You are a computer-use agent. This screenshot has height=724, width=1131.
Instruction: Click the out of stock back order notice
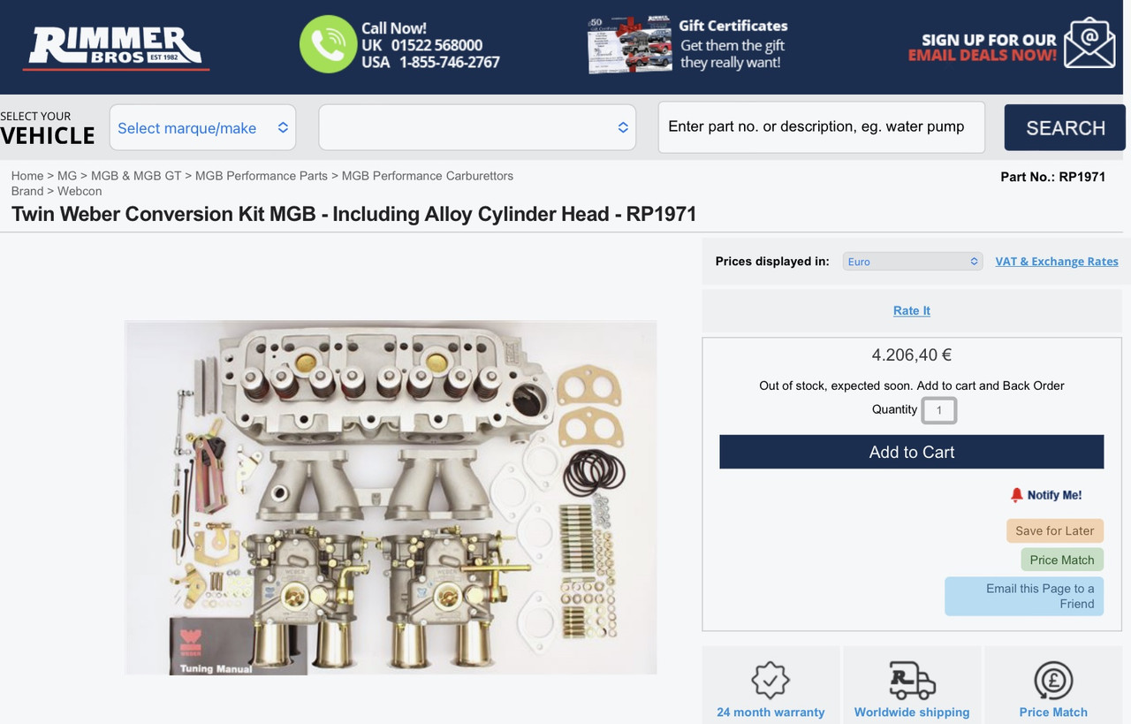912,385
